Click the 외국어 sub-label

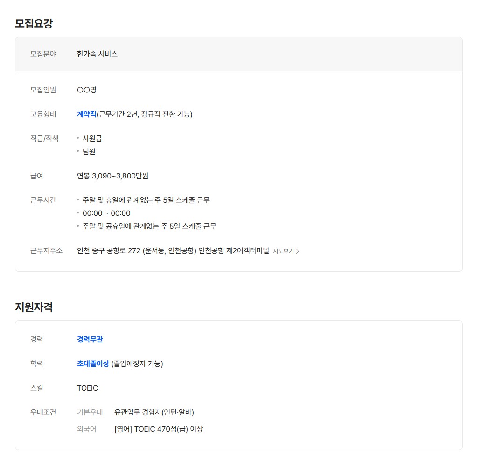[x=86, y=429]
